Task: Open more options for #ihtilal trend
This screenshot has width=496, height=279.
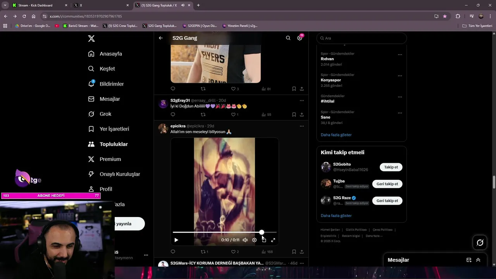Action: coord(400,97)
